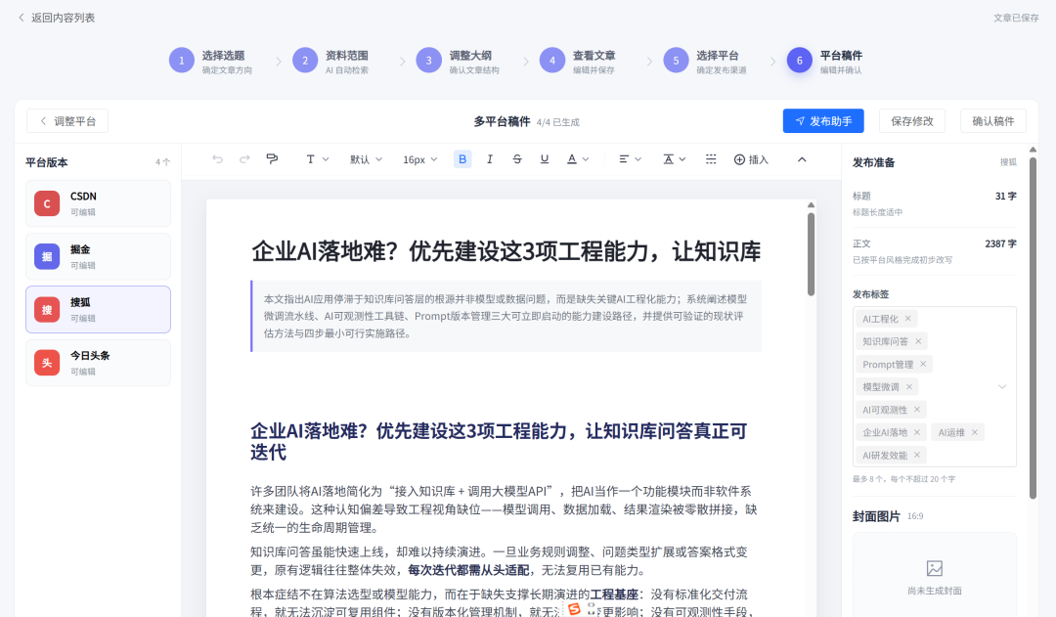Image resolution: width=1056 pixels, height=617 pixels.
Task: Click the right panel vertical scrollbar
Action: 1033,328
